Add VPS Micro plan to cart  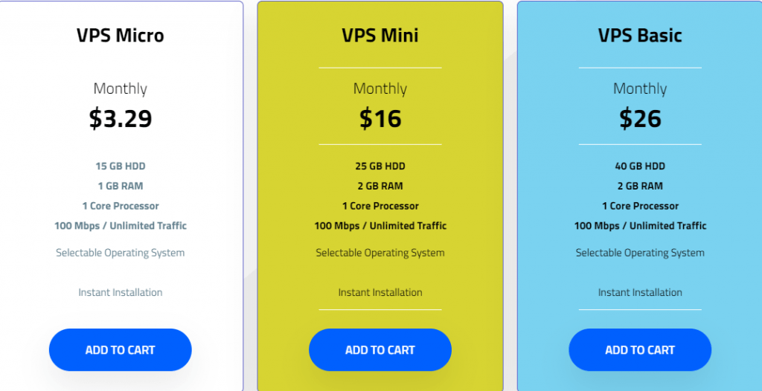point(120,349)
